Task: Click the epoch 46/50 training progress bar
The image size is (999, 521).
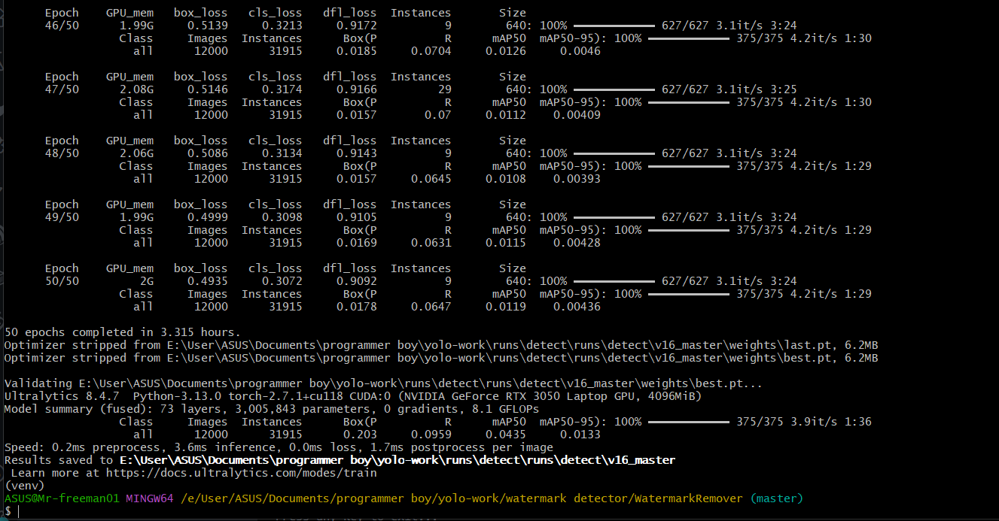Action: pos(614,26)
